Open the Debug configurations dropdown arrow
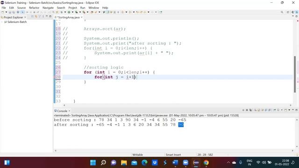299x168 pixels. click(x=65, y=12)
